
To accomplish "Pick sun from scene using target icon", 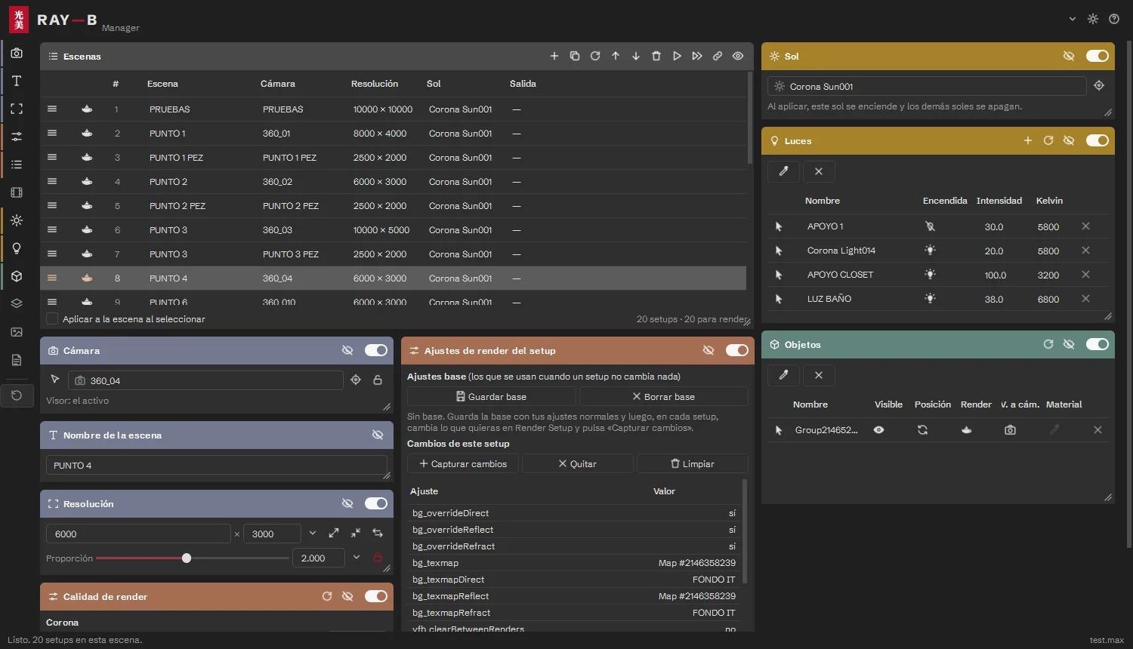I will click(x=1099, y=86).
